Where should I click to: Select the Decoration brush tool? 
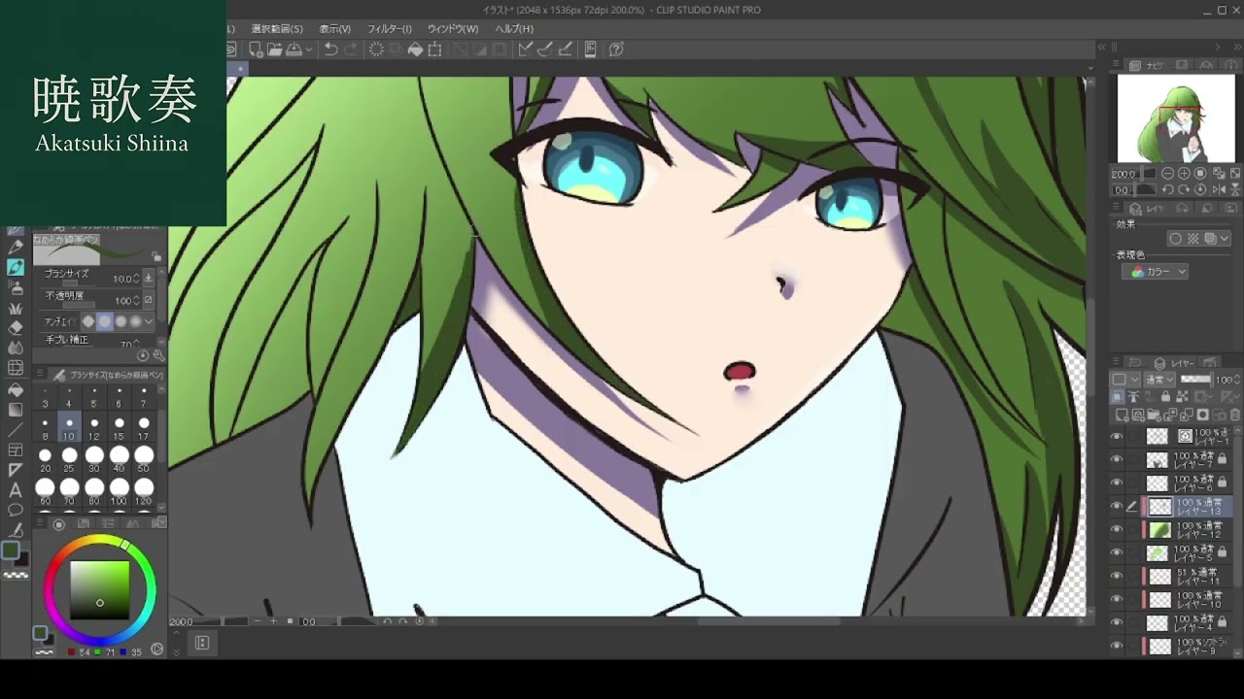pos(16,308)
